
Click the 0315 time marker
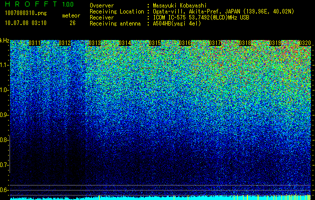point(155,43)
